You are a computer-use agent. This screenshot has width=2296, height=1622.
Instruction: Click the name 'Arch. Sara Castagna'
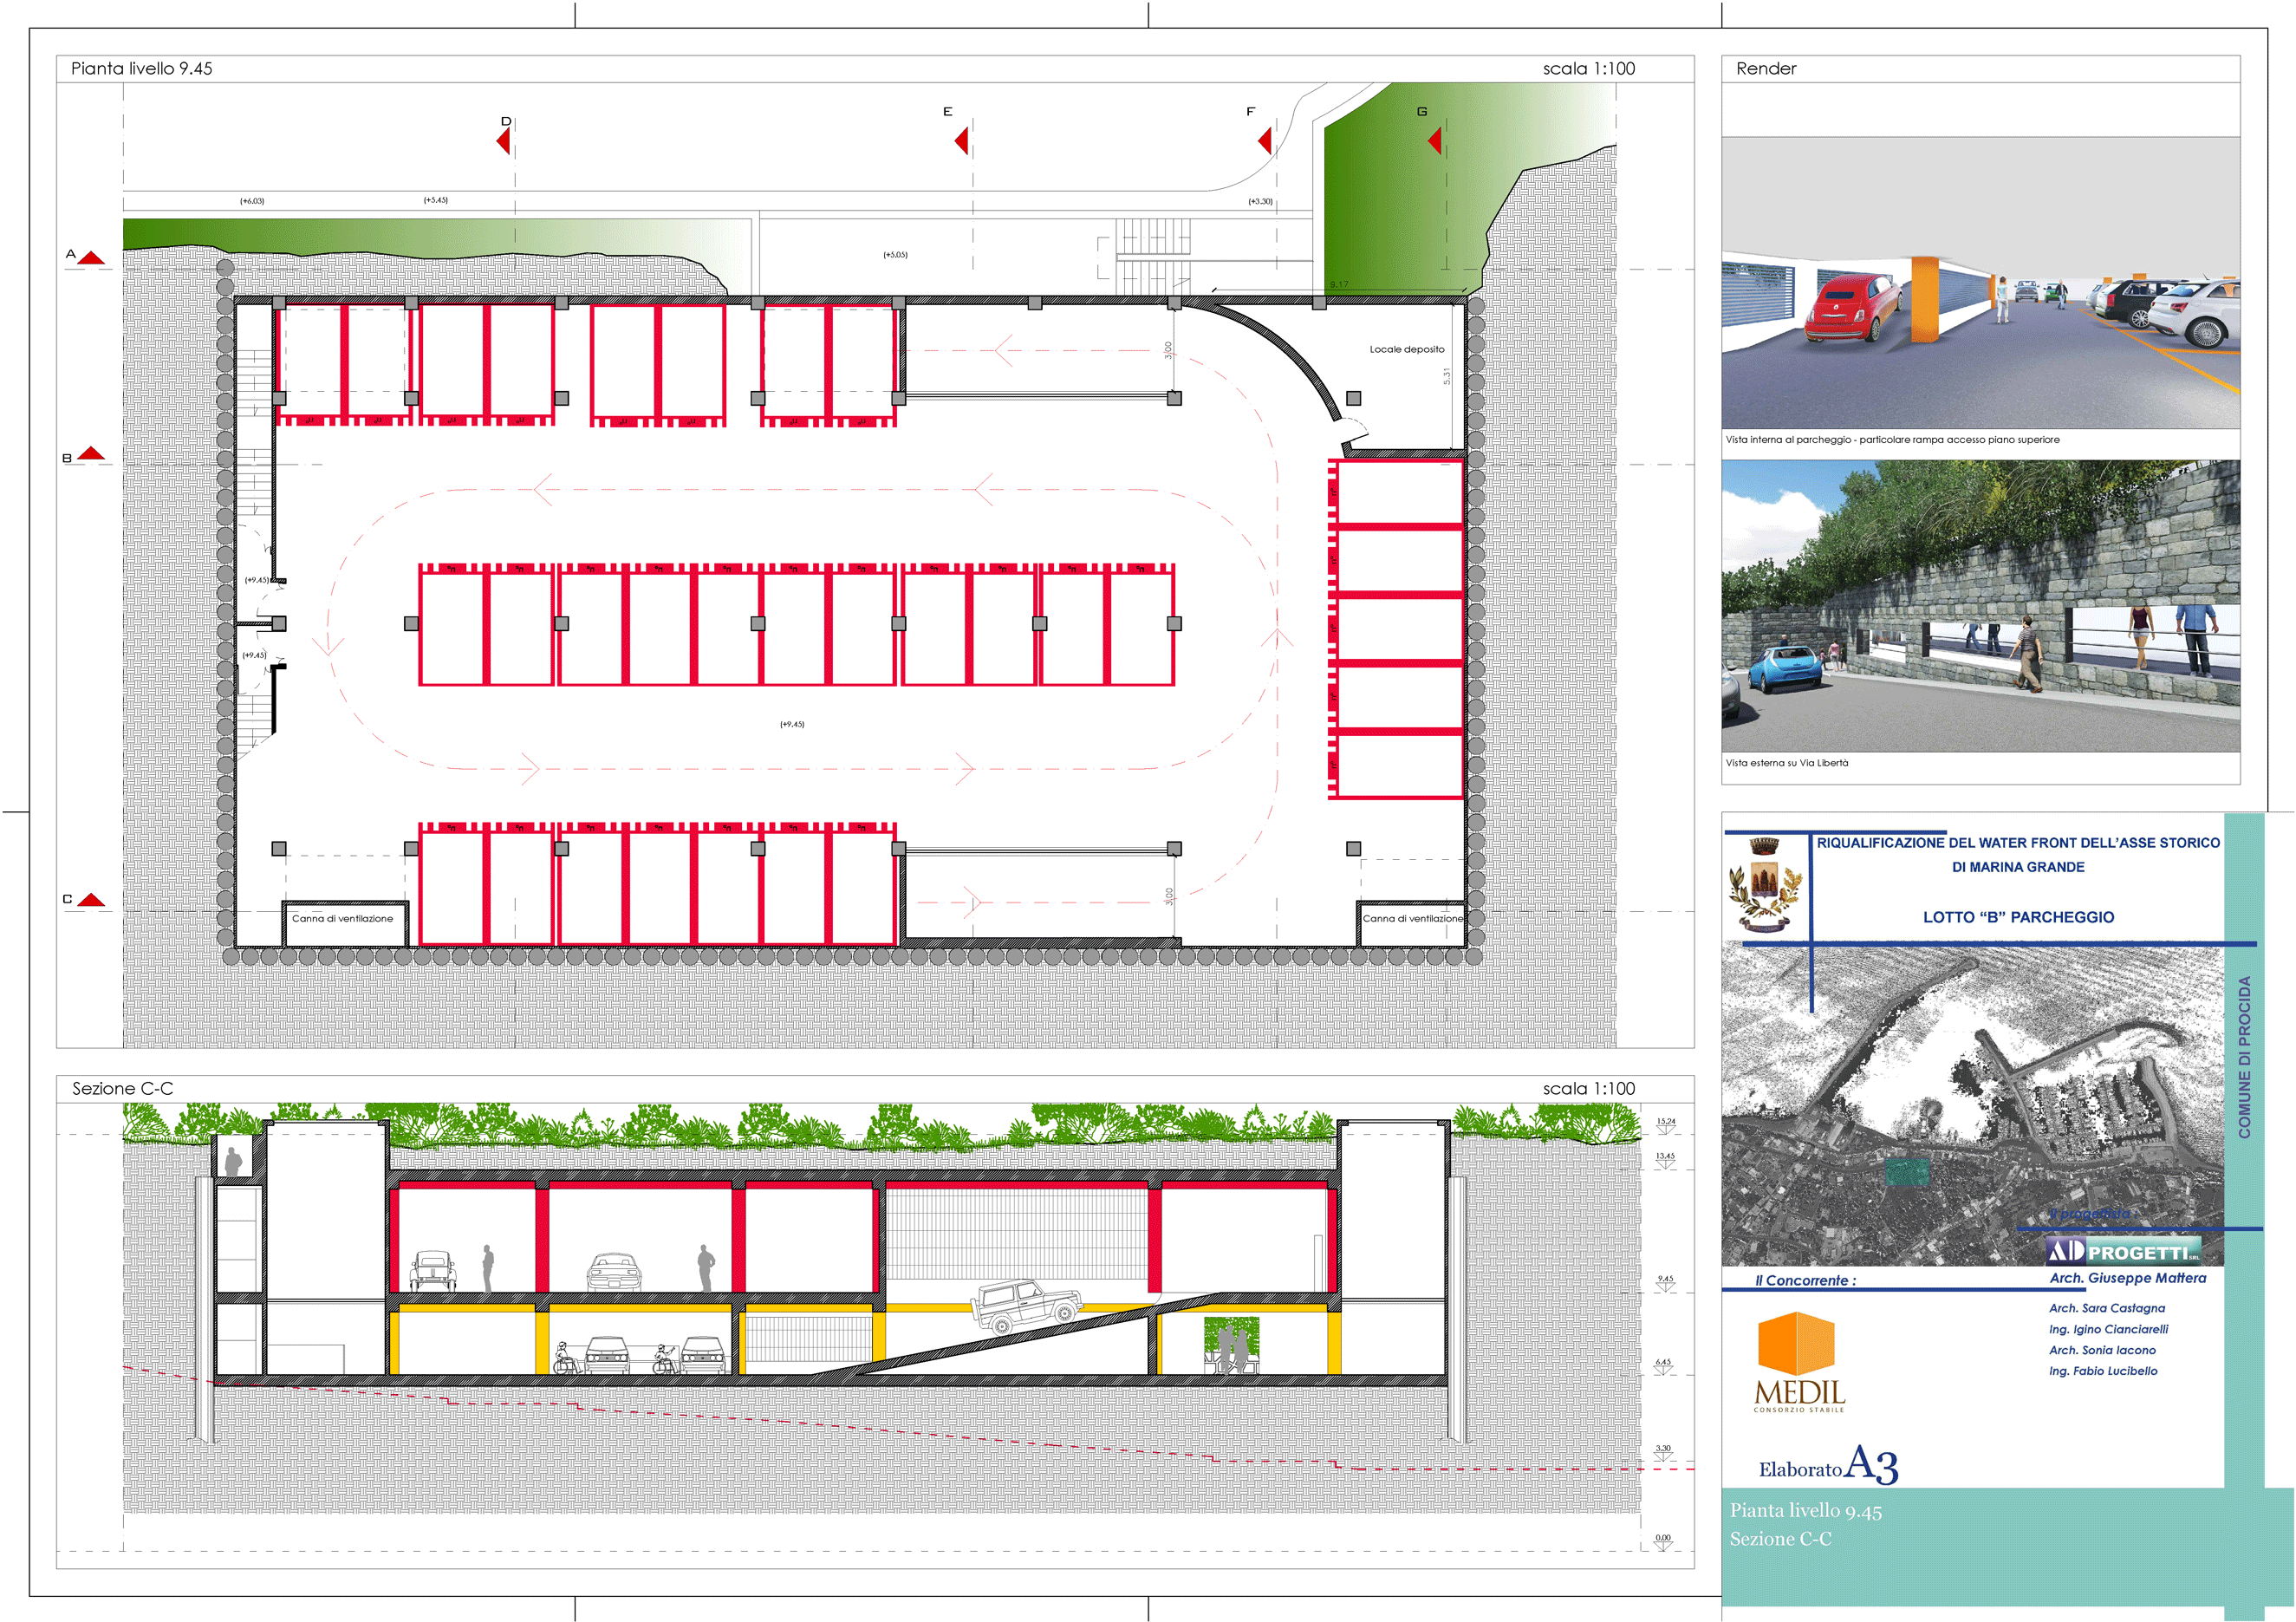point(2107,1308)
